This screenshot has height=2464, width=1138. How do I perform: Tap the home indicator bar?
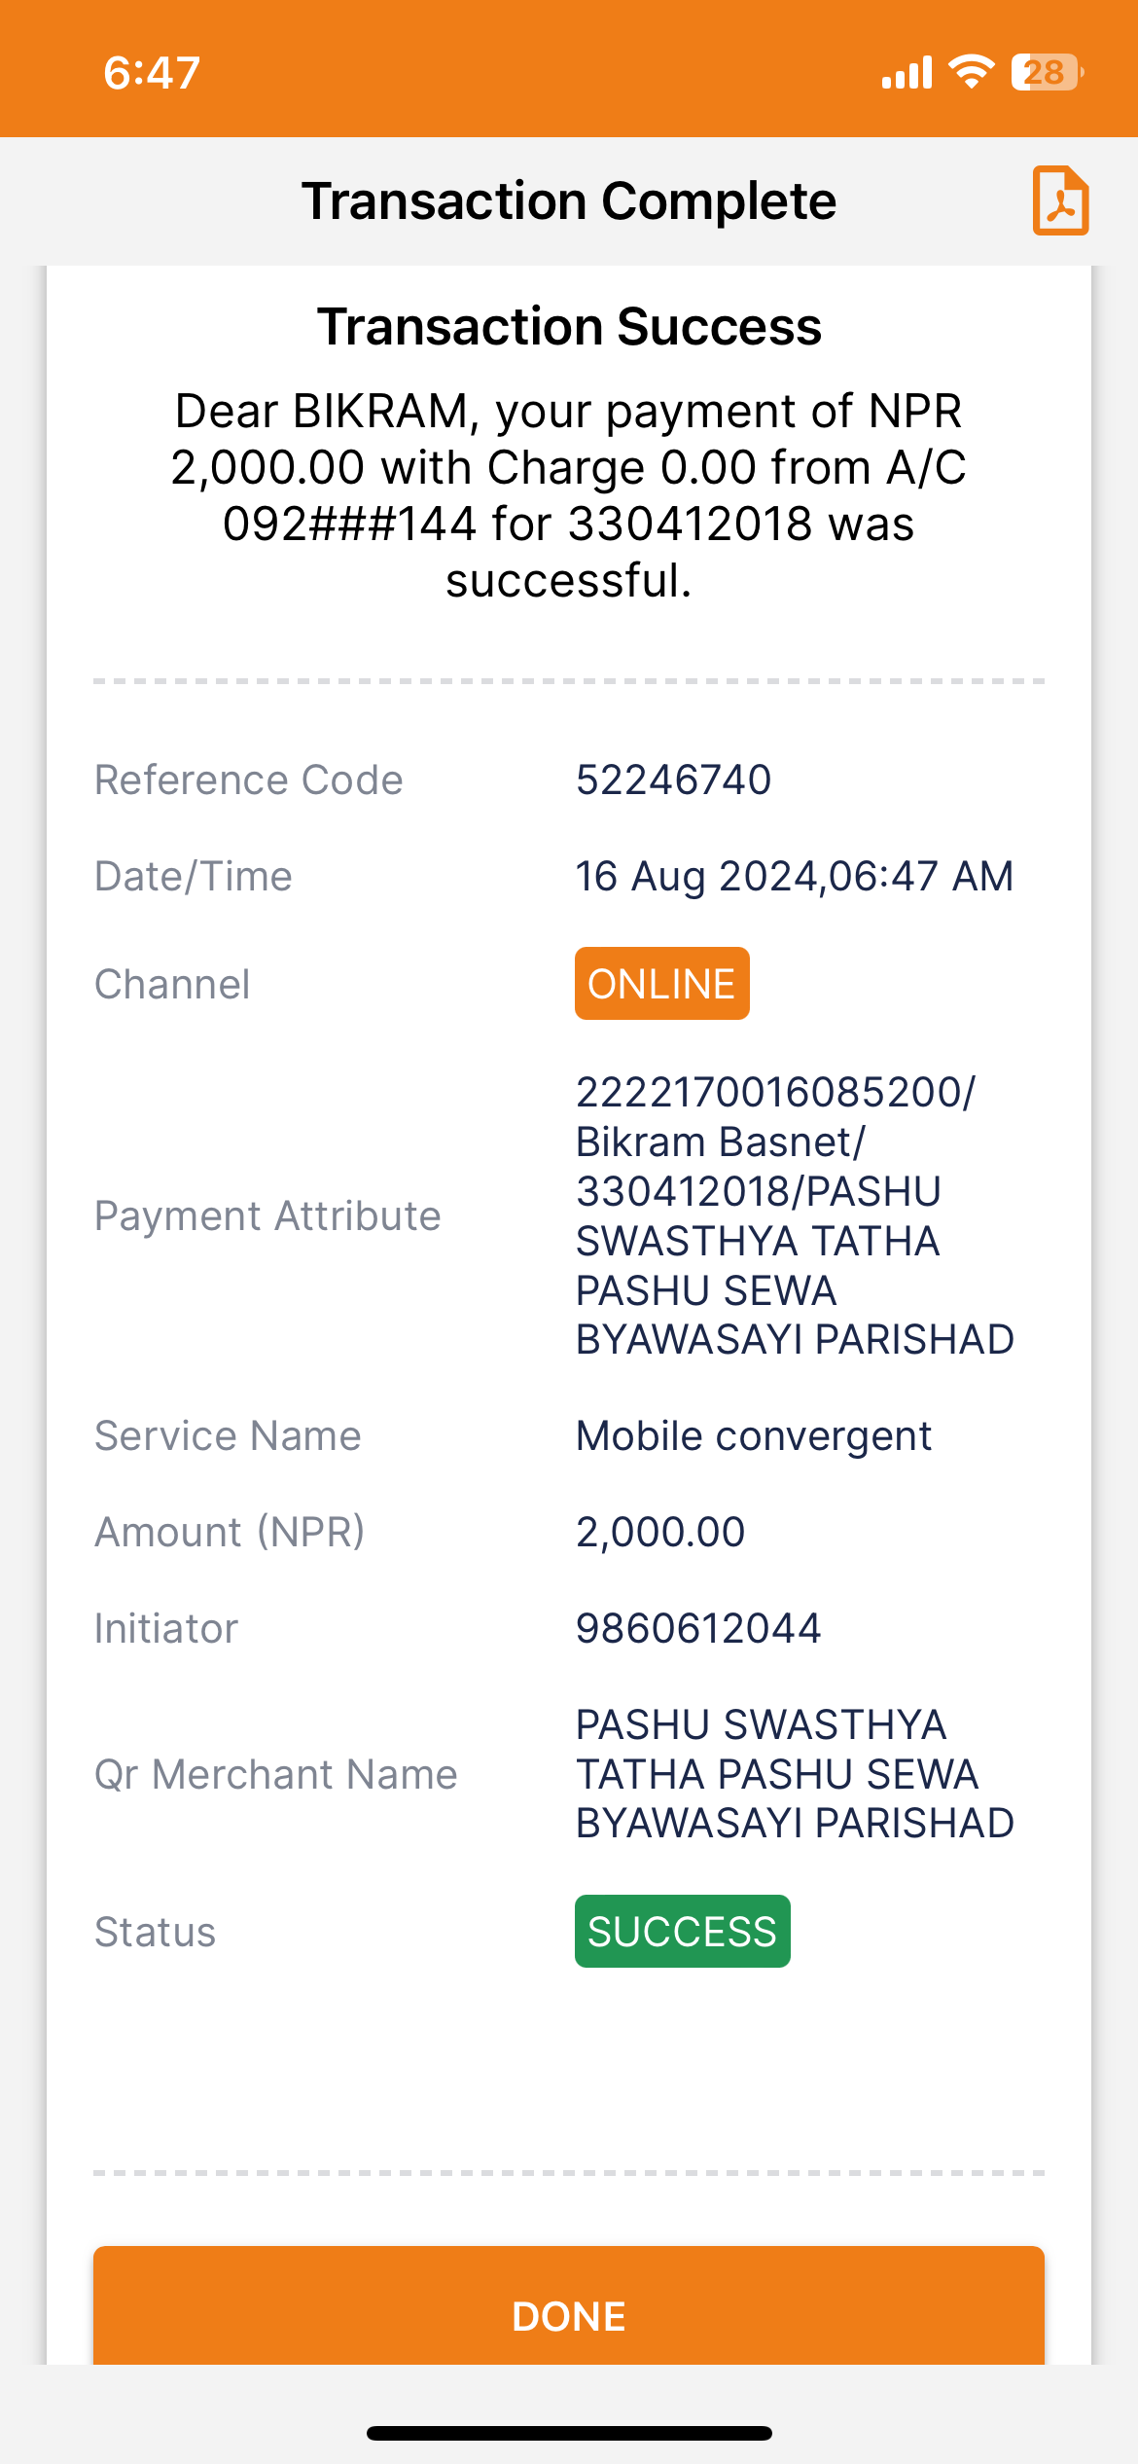[x=569, y=2433]
